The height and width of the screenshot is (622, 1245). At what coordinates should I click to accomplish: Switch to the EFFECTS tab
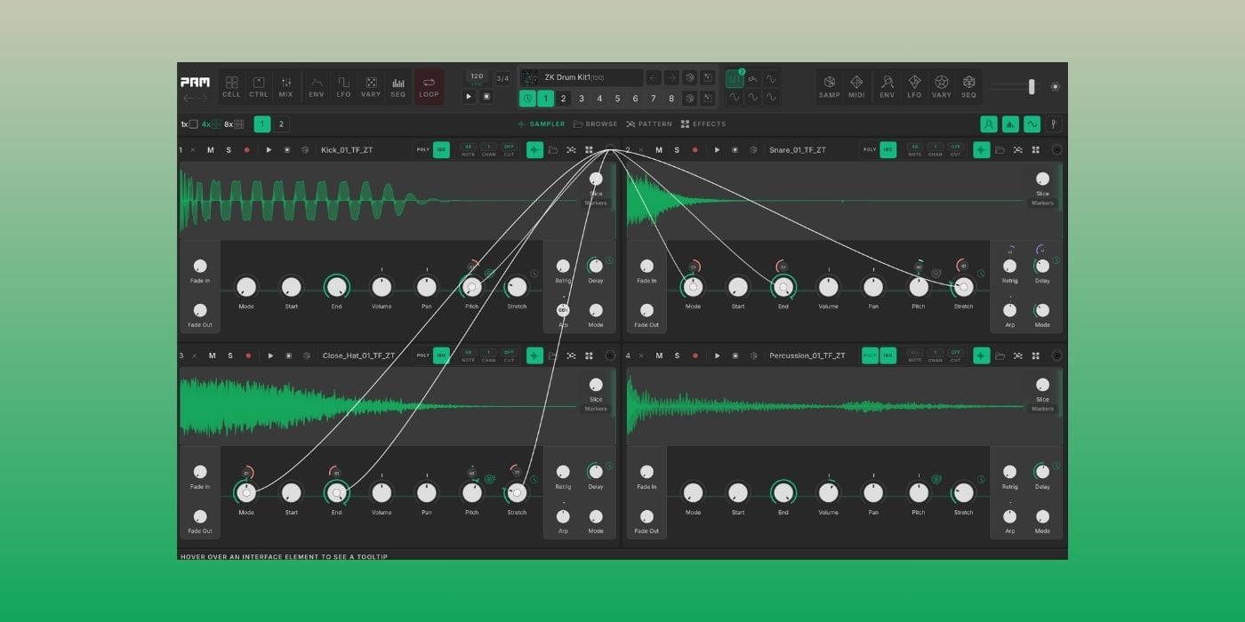pos(703,124)
